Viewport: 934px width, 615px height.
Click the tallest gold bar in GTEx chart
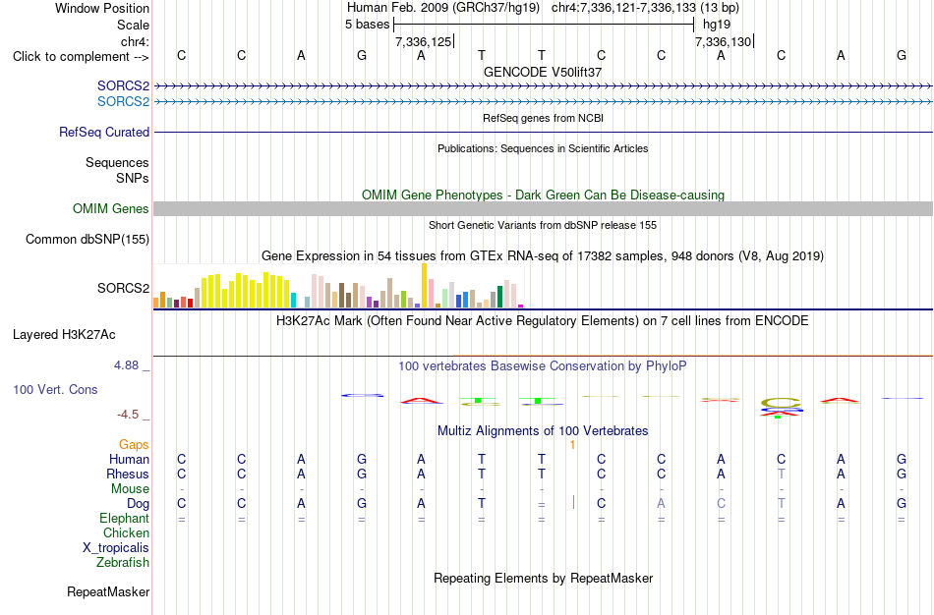pyautogui.click(x=425, y=285)
